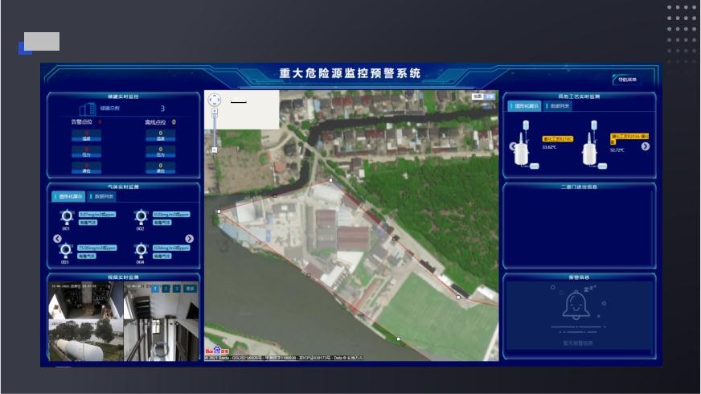Screen dimensions: 701x394
Task: Click the sleeping bell alarm icon
Action: (x=576, y=305)
